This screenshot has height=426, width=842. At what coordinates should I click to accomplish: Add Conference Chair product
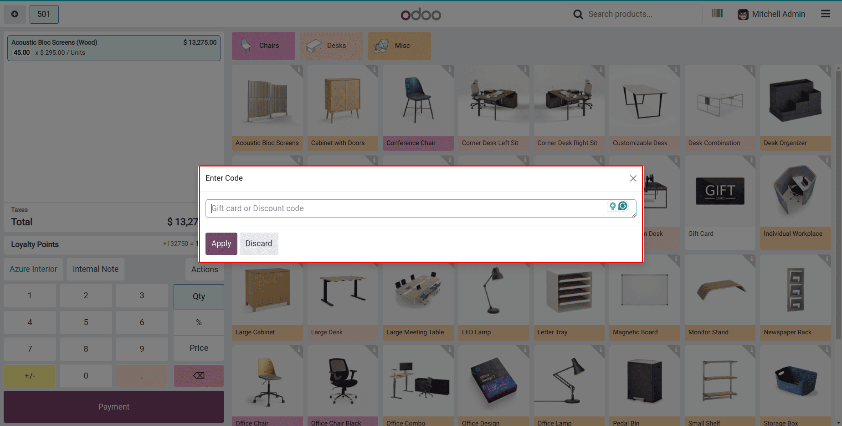click(x=418, y=108)
